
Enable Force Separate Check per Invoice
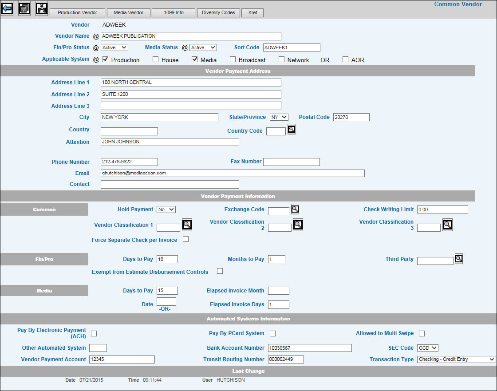(x=186, y=239)
